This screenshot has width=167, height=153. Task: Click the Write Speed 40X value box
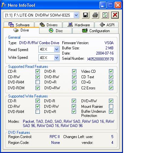[x=49, y=57]
